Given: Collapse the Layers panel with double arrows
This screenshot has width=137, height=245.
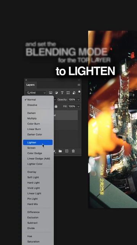Looking at the screenshot, I should point(79,80).
